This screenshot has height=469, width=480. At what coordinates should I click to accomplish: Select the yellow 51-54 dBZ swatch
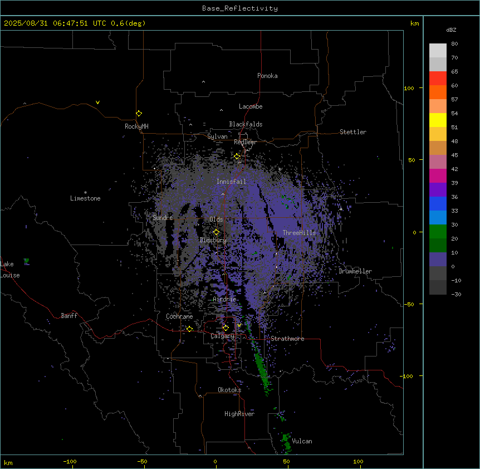pos(438,120)
